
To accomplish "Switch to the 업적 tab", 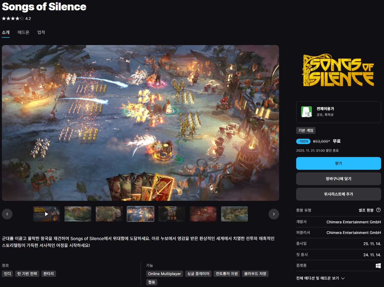I will coord(41,32).
